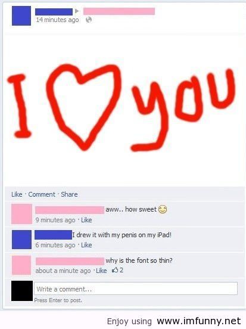Open the pink recipient name in header
The width and height of the screenshot is (246, 329).
119,11
